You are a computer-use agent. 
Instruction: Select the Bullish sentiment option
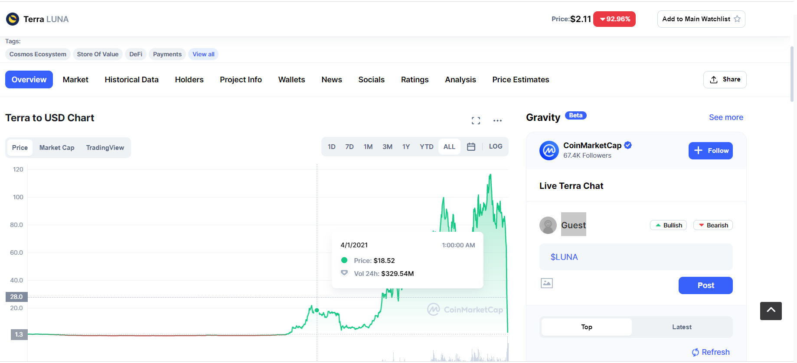[668, 225]
